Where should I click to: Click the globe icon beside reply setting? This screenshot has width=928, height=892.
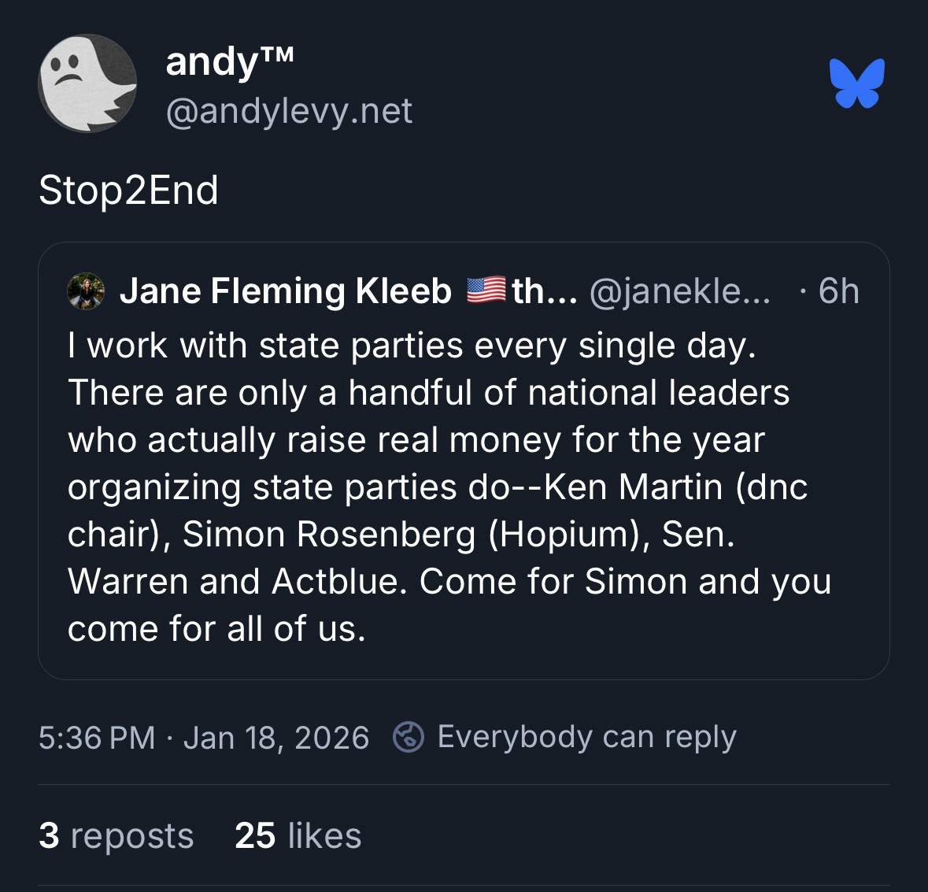click(x=409, y=738)
